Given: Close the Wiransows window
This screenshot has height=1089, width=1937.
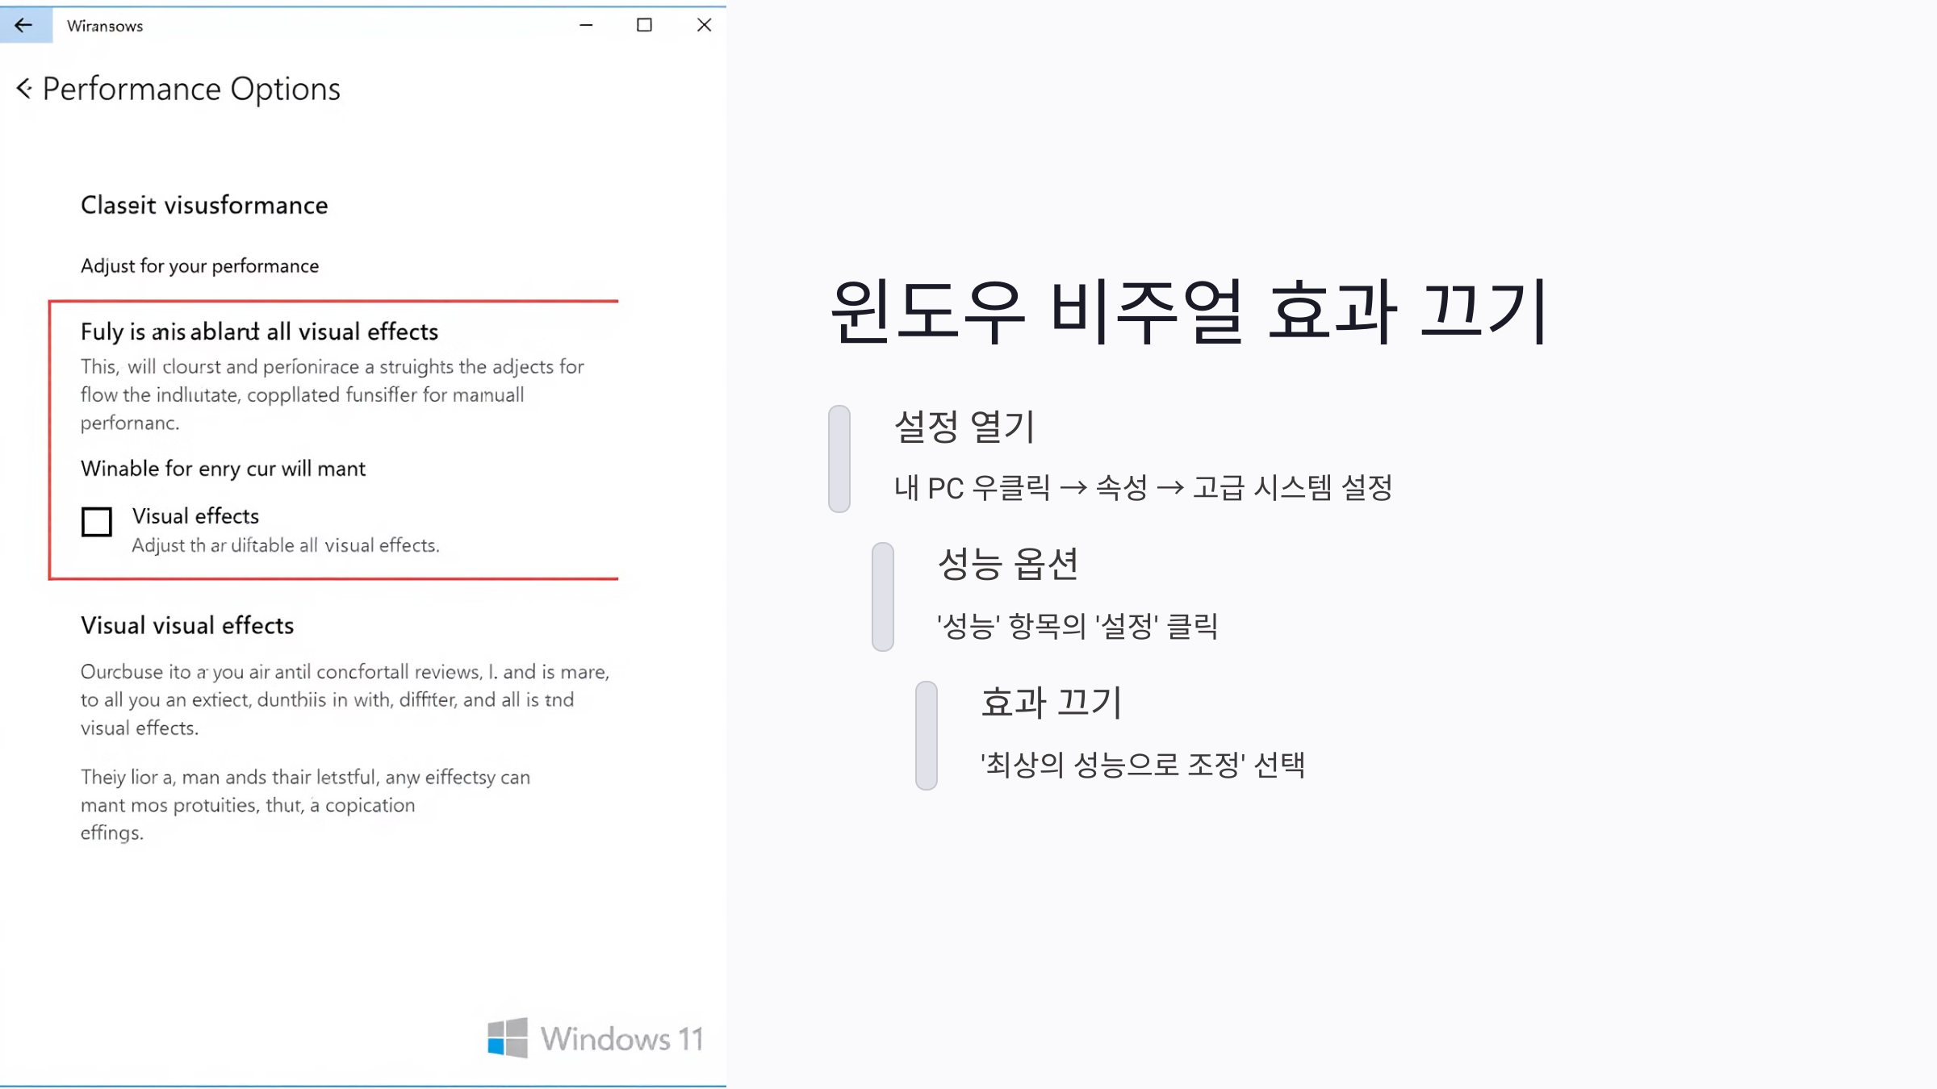Looking at the screenshot, I should point(704,25).
